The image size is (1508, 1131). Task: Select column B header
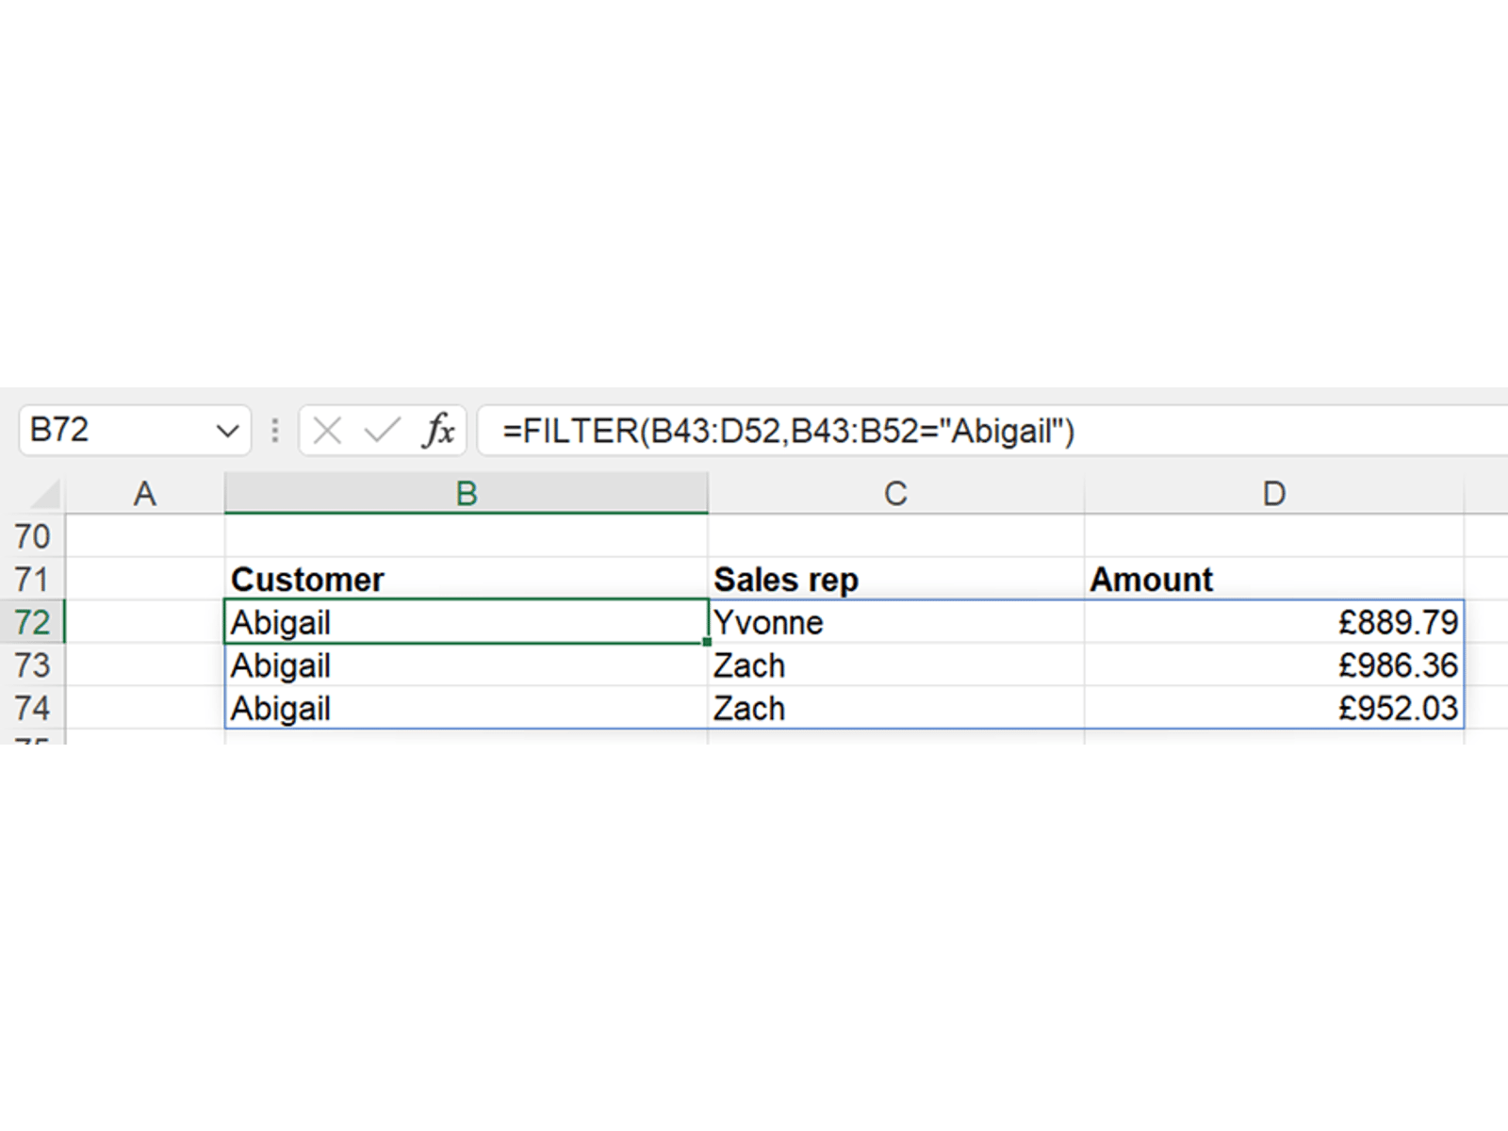coord(466,494)
